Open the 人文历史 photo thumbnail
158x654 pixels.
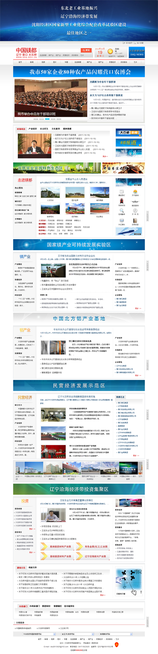click(x=50, y=193)
